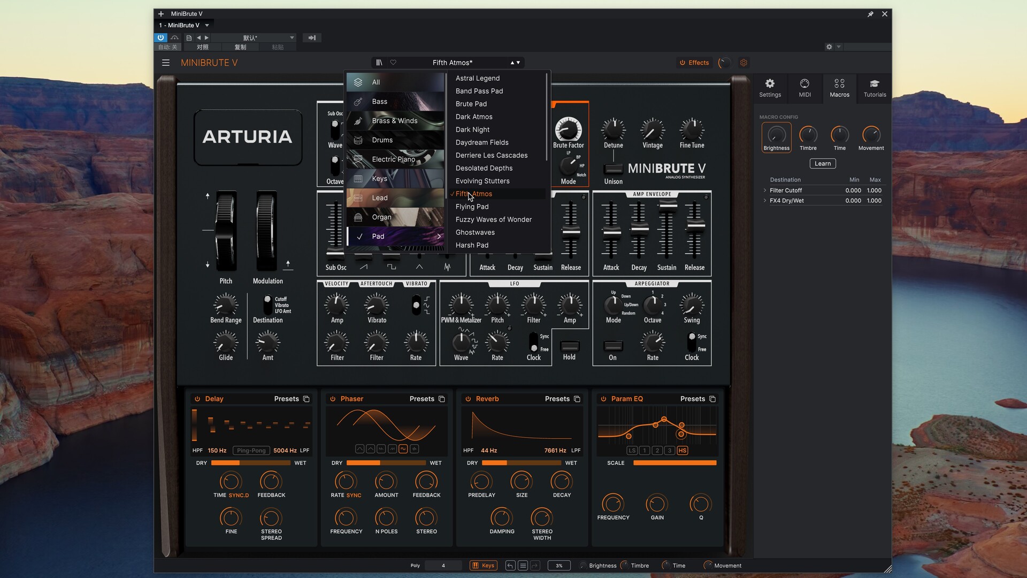The width and height of the screenshot is (1027, 578).
Task: Click the 复制 copy button
Action: [240, 47]
